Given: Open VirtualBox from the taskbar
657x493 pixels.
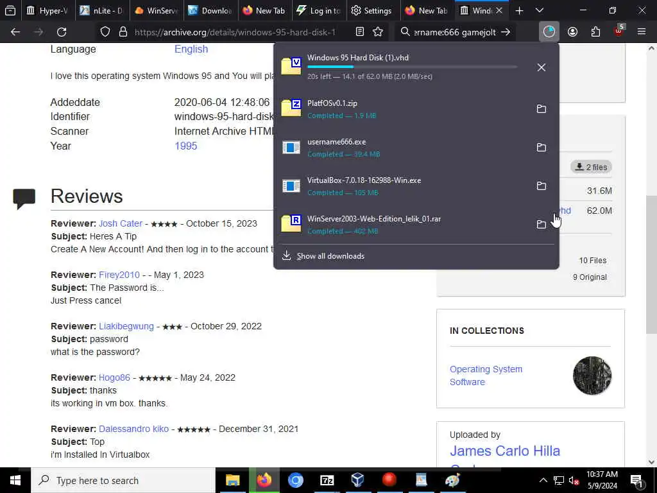Looking at the screenshot, I should (x=358, y=480).
